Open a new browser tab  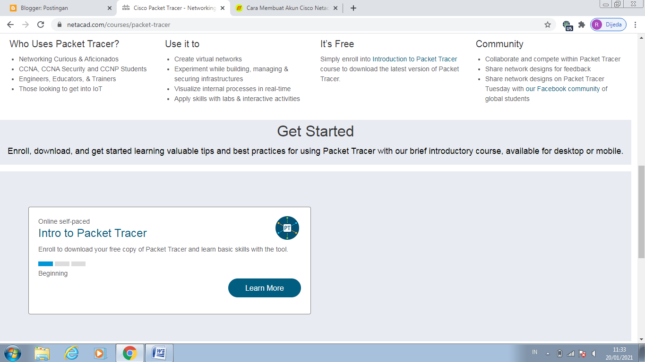[x=353, y=8]
